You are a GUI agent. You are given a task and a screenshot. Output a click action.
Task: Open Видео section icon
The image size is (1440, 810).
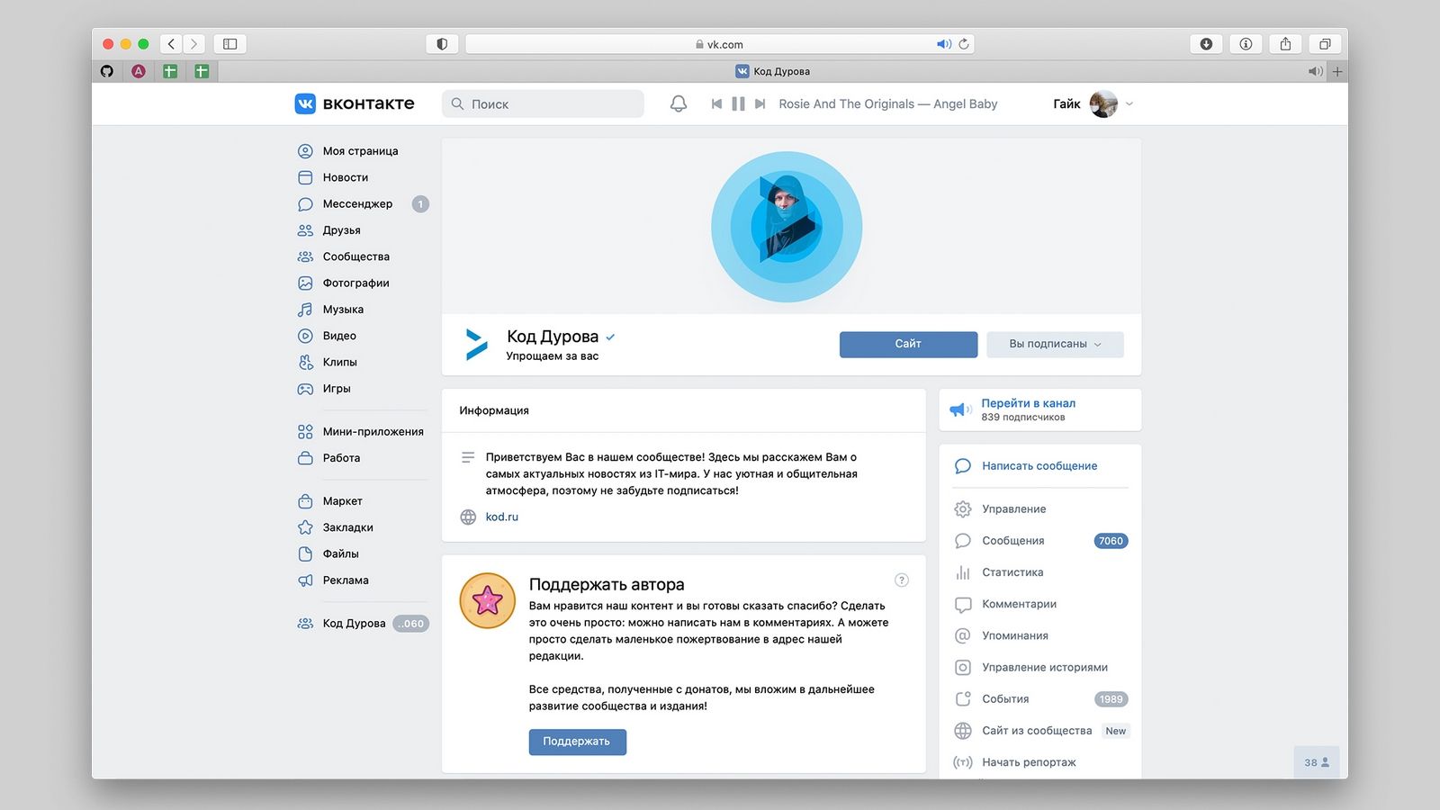305,336
